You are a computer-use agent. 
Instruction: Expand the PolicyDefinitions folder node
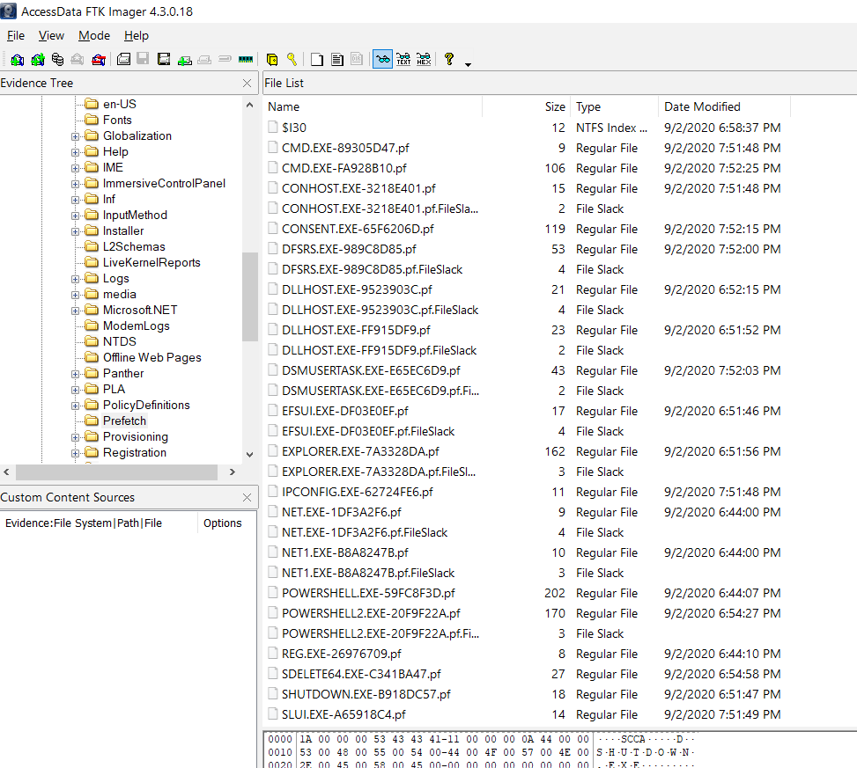pos(76,406)
